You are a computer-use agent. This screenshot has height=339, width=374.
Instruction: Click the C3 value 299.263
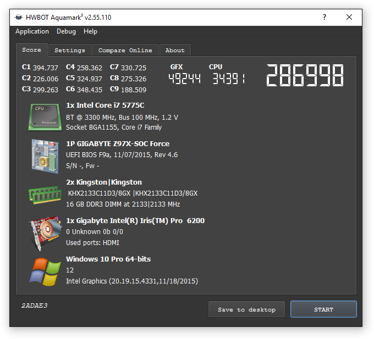(45, 90)
